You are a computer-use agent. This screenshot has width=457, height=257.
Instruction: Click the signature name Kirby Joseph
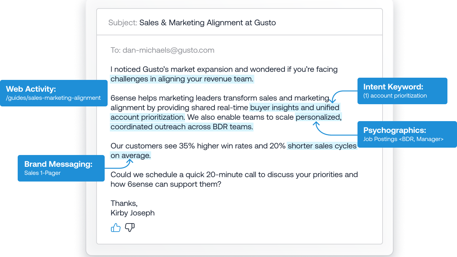pos(133,213)
